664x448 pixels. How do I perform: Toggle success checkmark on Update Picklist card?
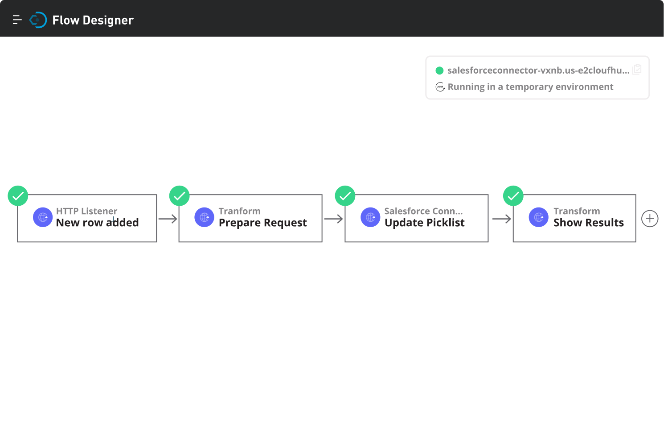(x=345, y=195)
